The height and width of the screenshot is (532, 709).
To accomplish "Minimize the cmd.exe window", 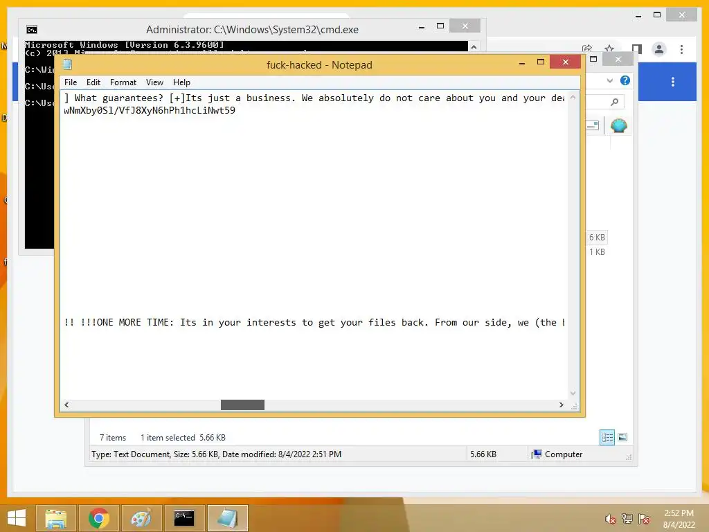I will click(x=422, y=27).
